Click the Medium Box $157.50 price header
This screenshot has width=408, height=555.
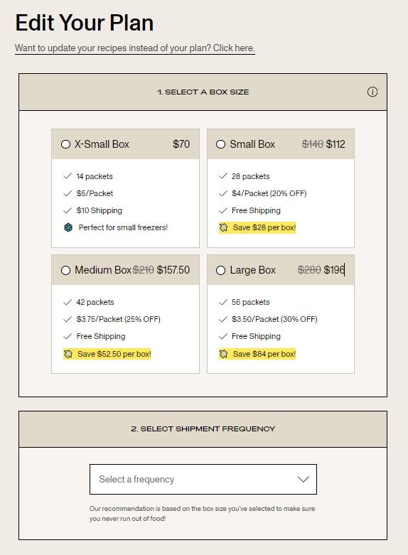click(x=125, y=270)
